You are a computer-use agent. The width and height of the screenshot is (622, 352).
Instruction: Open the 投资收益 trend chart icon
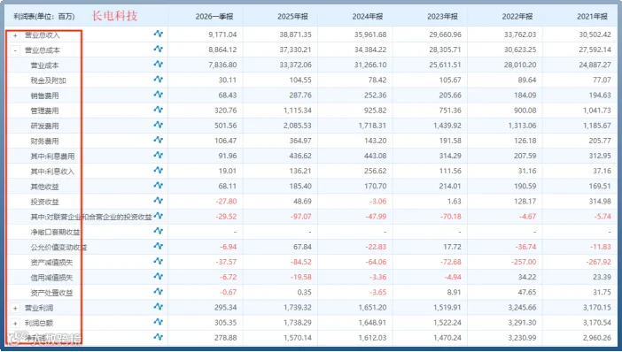(159, 201)
